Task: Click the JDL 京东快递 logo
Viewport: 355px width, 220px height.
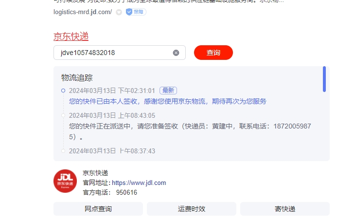Action: click(x=65, y=181)
